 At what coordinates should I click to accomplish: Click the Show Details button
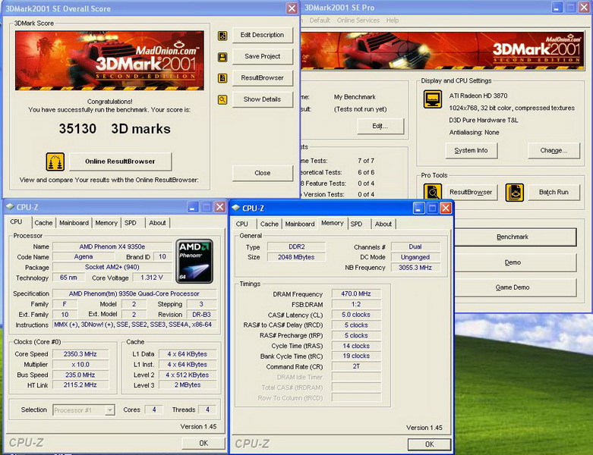point(263,99)
